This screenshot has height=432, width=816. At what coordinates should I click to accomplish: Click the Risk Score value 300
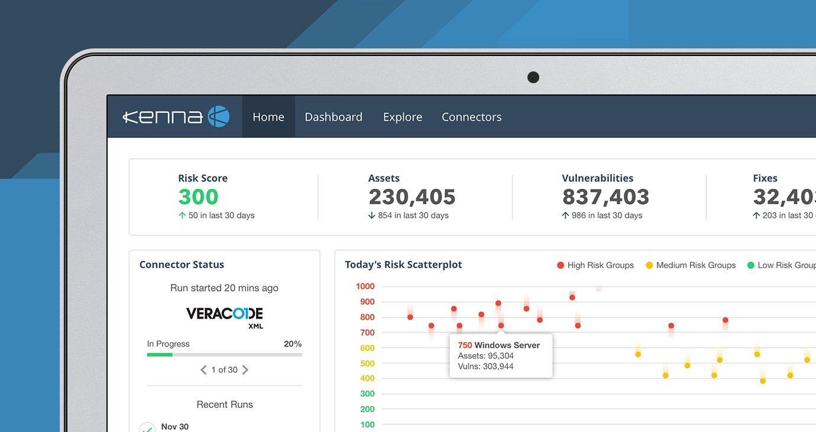[x=199, y=197]
